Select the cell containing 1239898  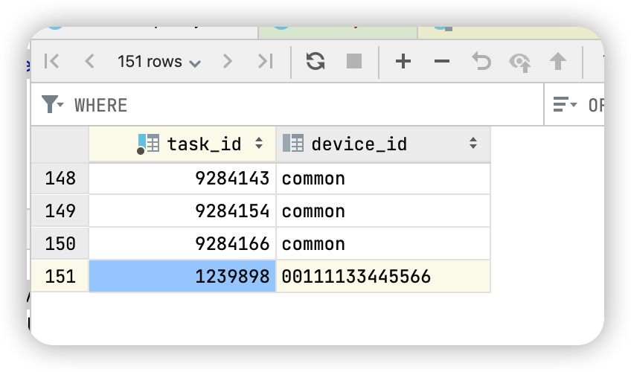click(182, 277)
